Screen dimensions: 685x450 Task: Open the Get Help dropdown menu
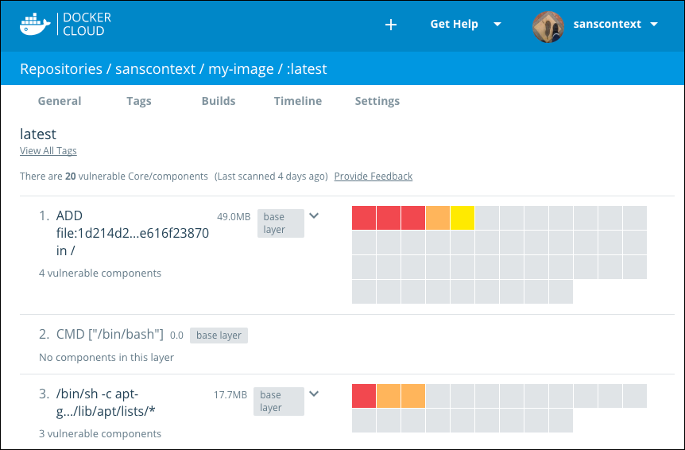click(466, 25)
